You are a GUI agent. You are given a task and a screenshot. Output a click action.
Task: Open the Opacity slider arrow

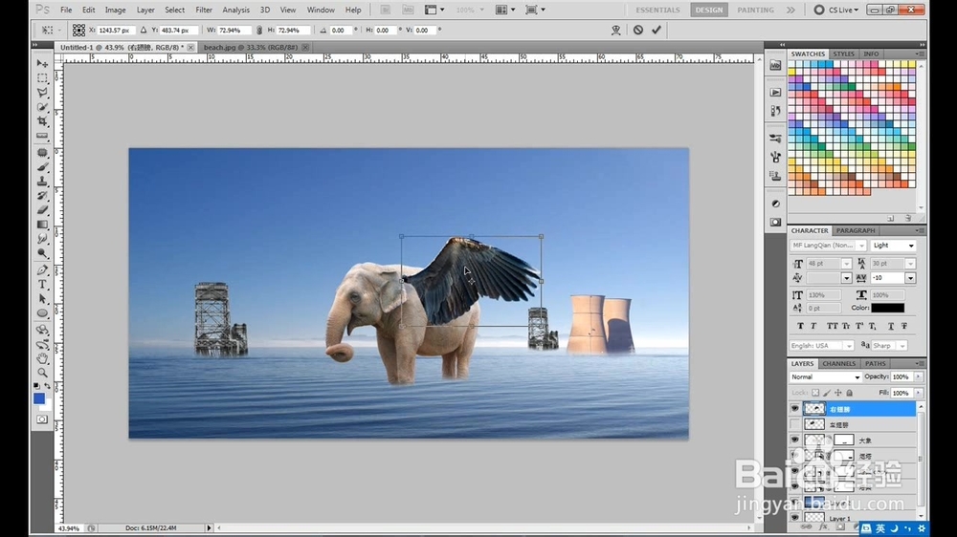(918, 377)
